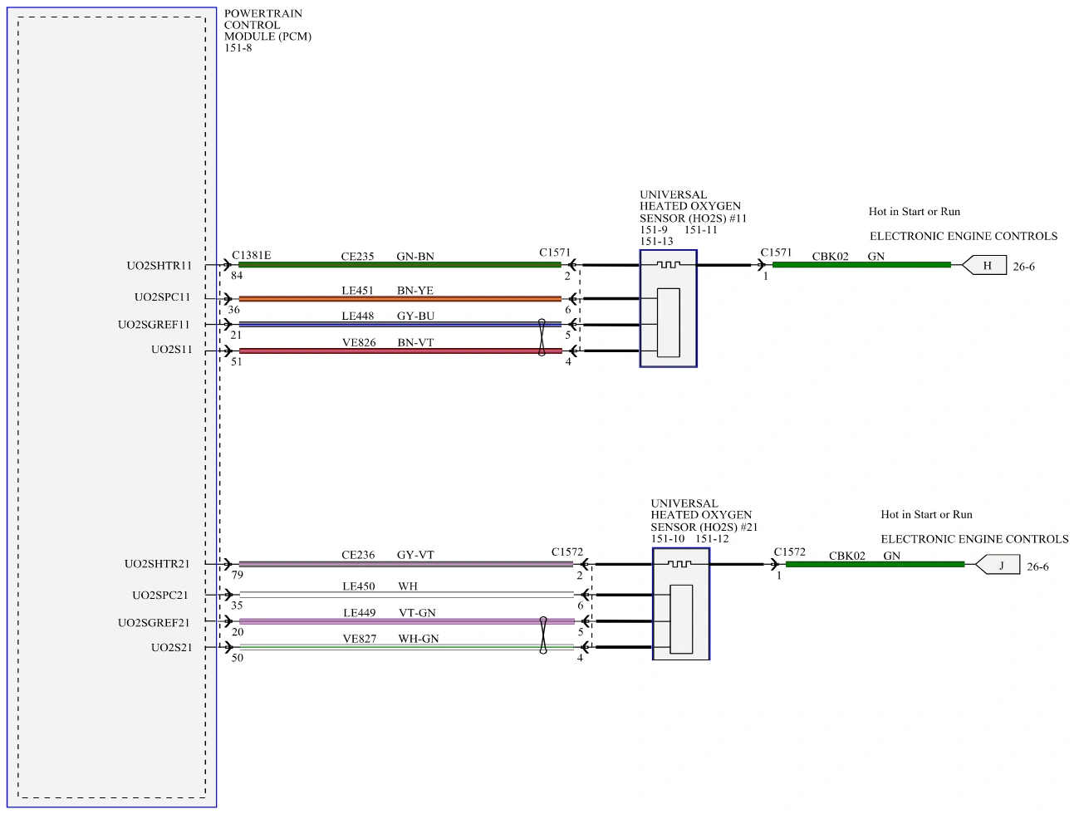
Task: Click the VT-GN wire color label
Action: 417,613
